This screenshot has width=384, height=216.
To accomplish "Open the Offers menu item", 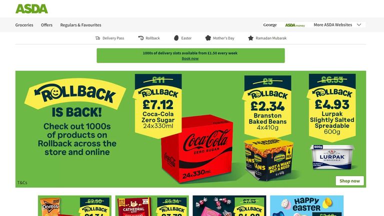I will (x=46, y=25).
